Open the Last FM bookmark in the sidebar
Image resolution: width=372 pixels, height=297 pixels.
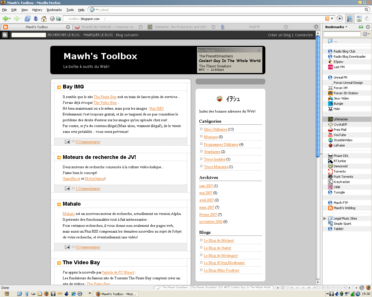coord(339,67)
